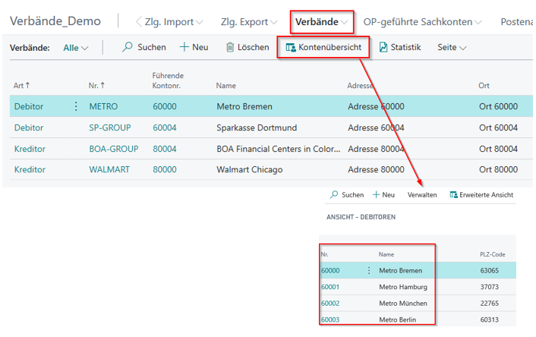Open the WALMART link
Image resolution: width=536 pixels, height=337 pixels.
(109, 169)
